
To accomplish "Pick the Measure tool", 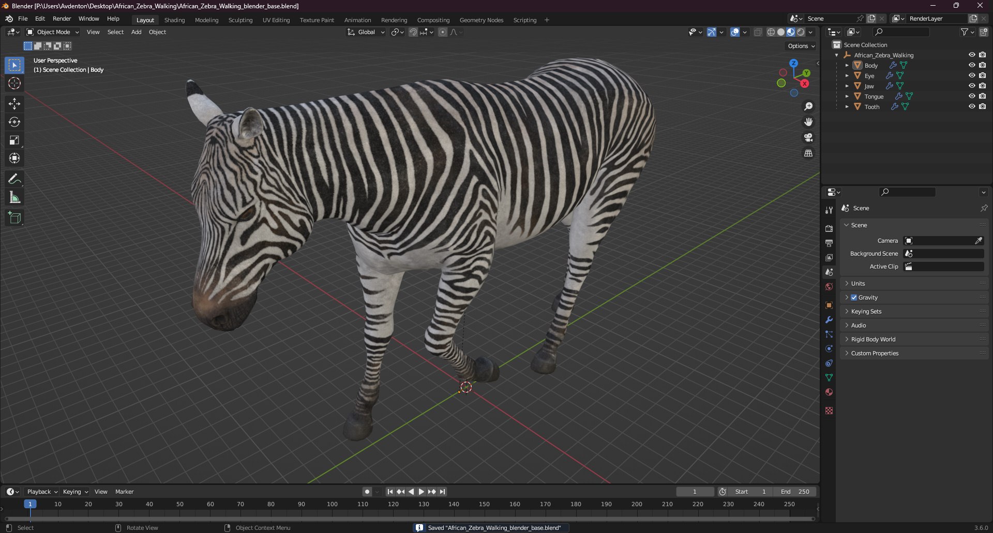I will 14,197.
